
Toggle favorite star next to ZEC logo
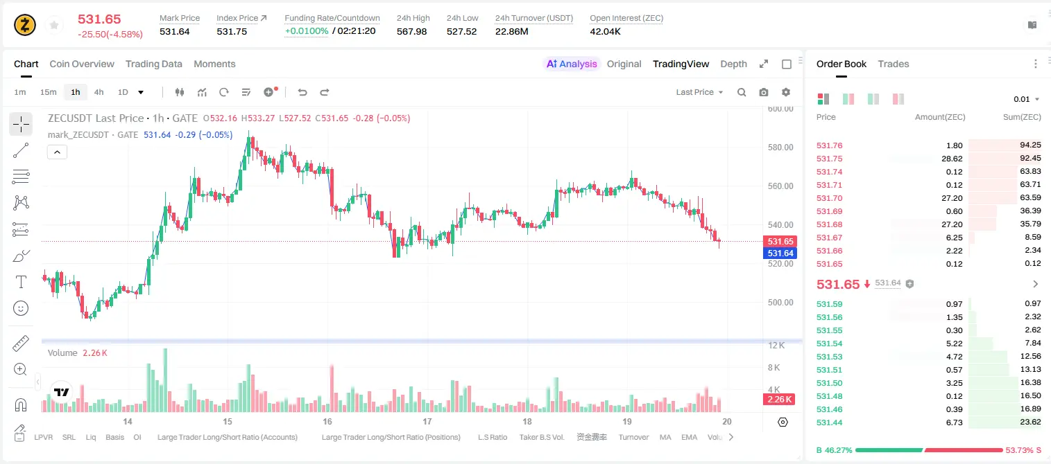tap(53, 26)
